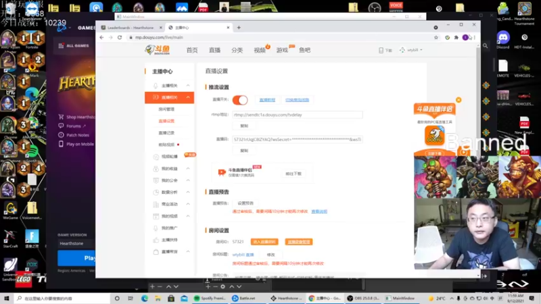The image size is (541, 304).
Task: Reload the page with the refresh icon
Action: pyautogui.click(x=120, y=37)
